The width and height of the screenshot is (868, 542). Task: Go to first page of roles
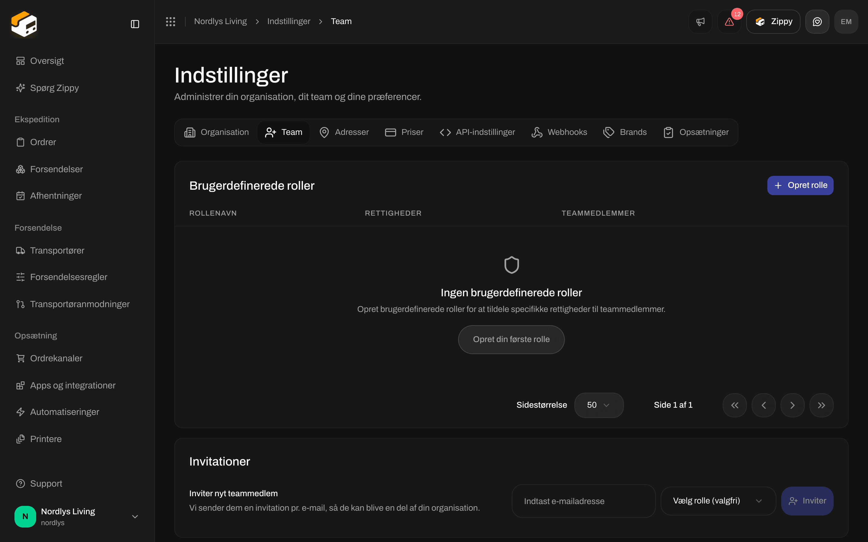pos(734,405)
